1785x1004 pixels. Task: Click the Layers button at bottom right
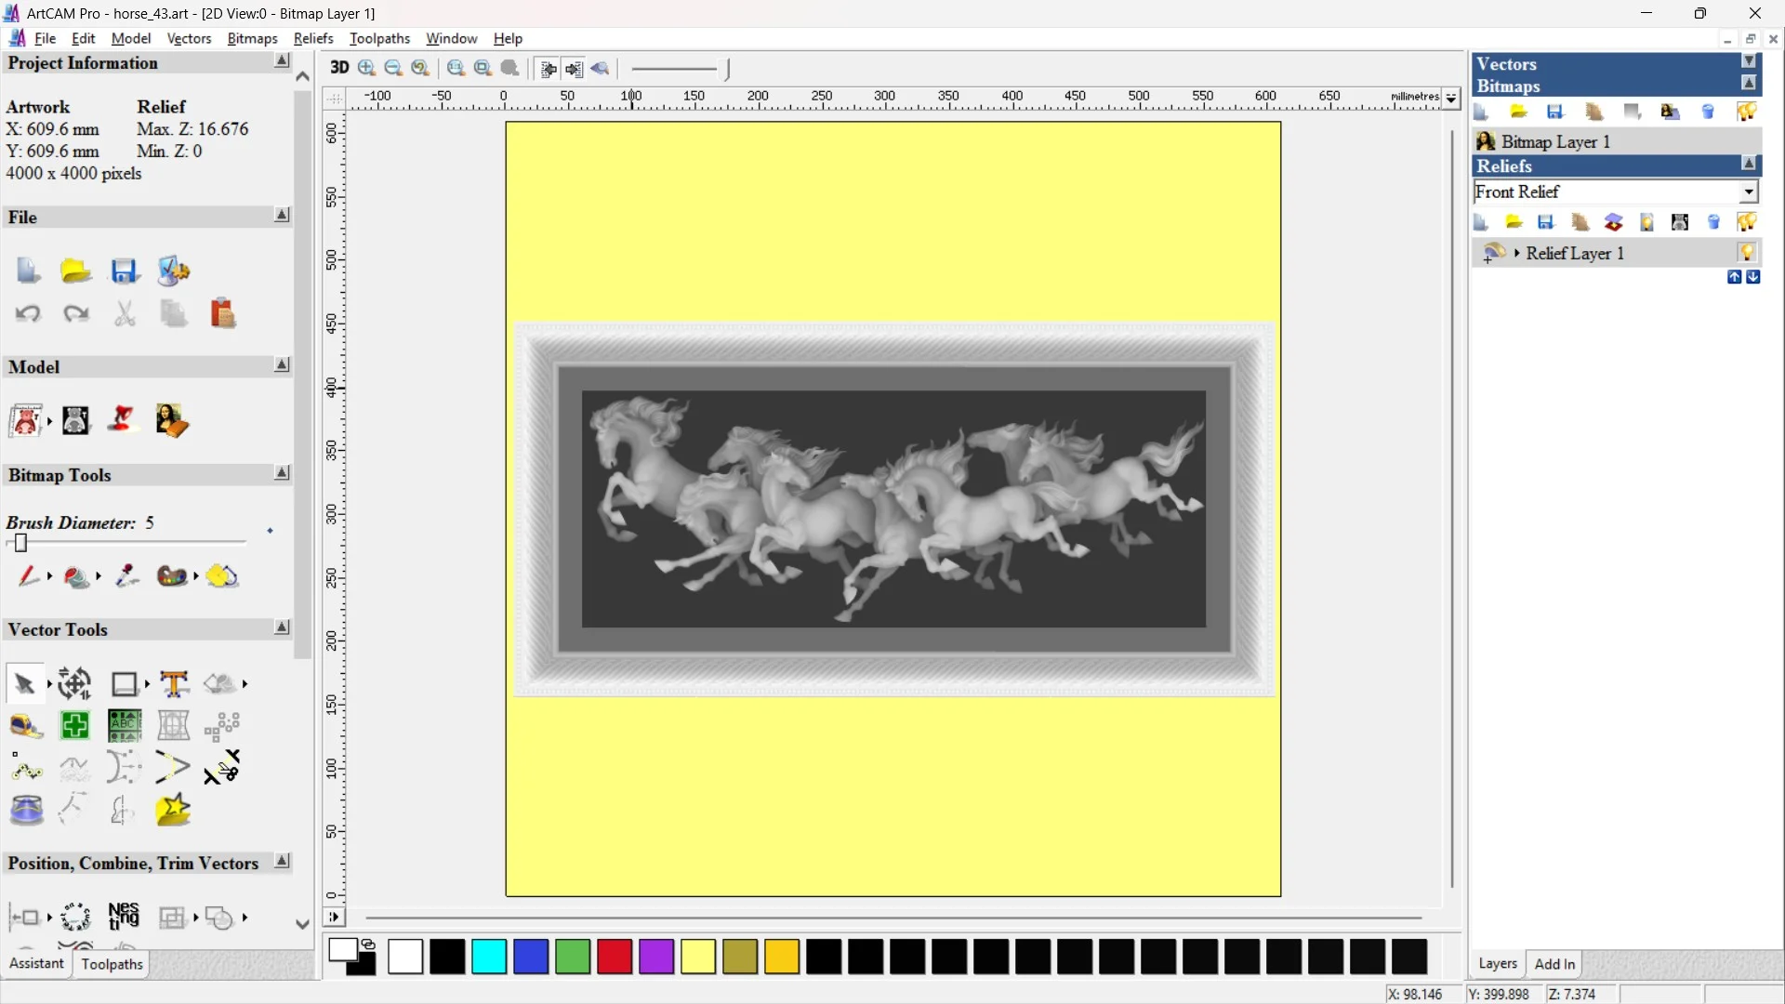pyautogui.click(x=1498, y=964)
